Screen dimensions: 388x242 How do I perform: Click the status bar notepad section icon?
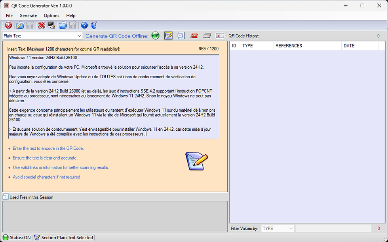click(x=37, y=238)
